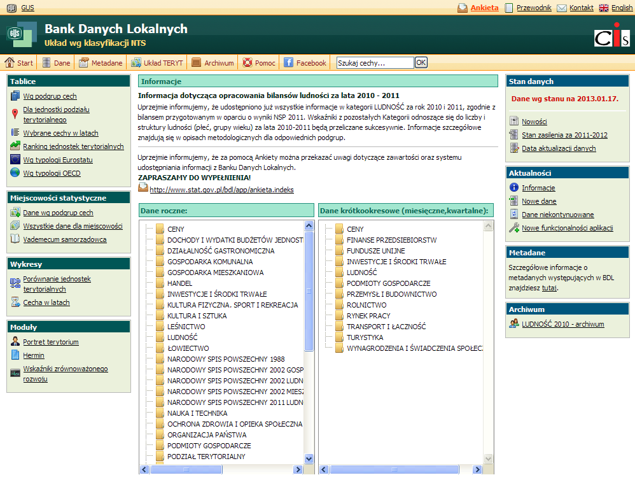Click the Facebook icon
Viewport: 635px width, 482px height.
[x=288, y=62]
